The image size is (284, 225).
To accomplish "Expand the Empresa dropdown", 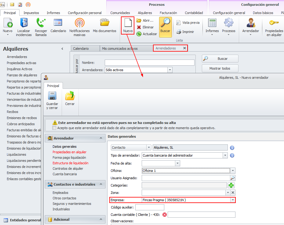I will [x=233, y=200].
